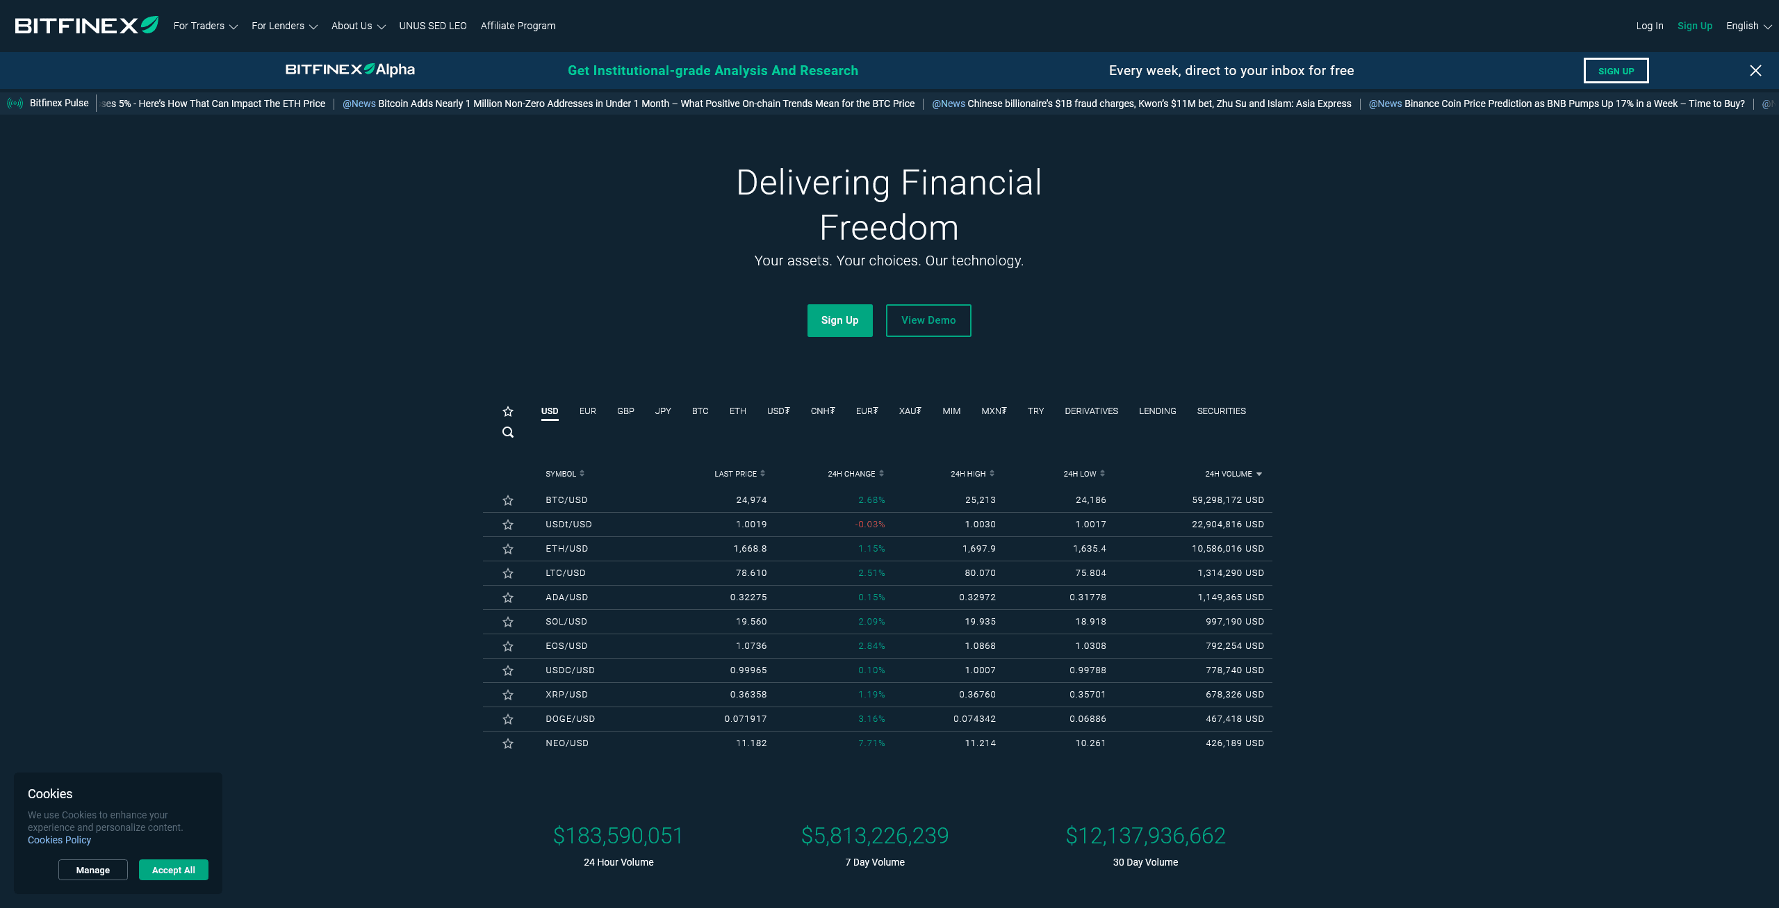Expand the About Us menu
Image resolution: width=1779 pixels, height=908 pixels.
point(358,26)
